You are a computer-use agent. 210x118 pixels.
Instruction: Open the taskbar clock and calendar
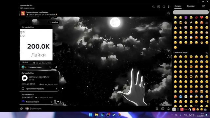200,115
